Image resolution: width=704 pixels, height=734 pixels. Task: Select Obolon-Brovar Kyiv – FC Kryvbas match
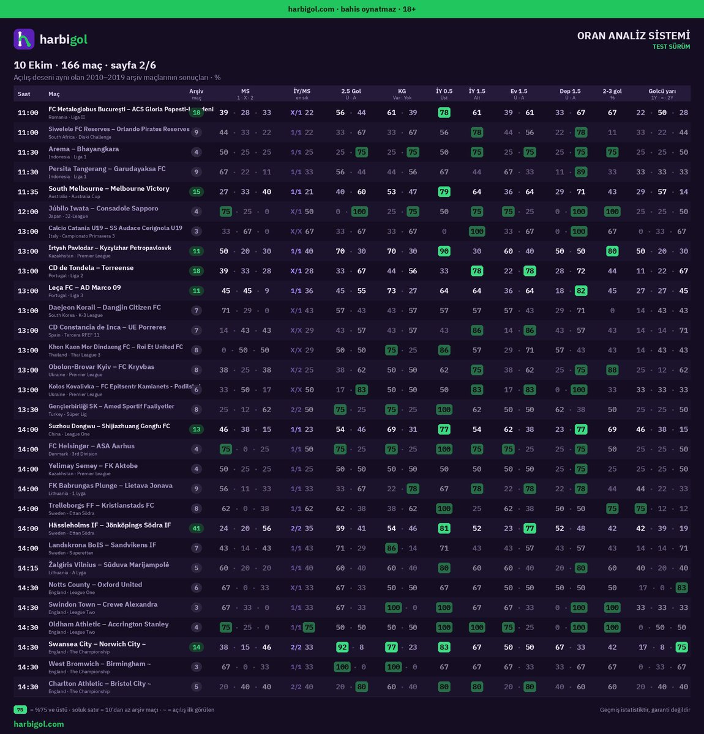[x=352, y=370]
